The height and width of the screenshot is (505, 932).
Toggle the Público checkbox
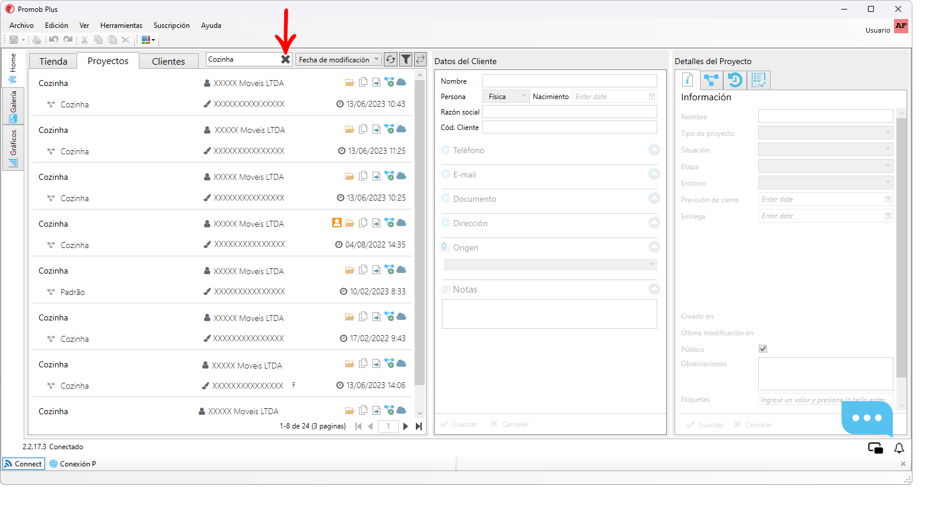click(763, 349)
